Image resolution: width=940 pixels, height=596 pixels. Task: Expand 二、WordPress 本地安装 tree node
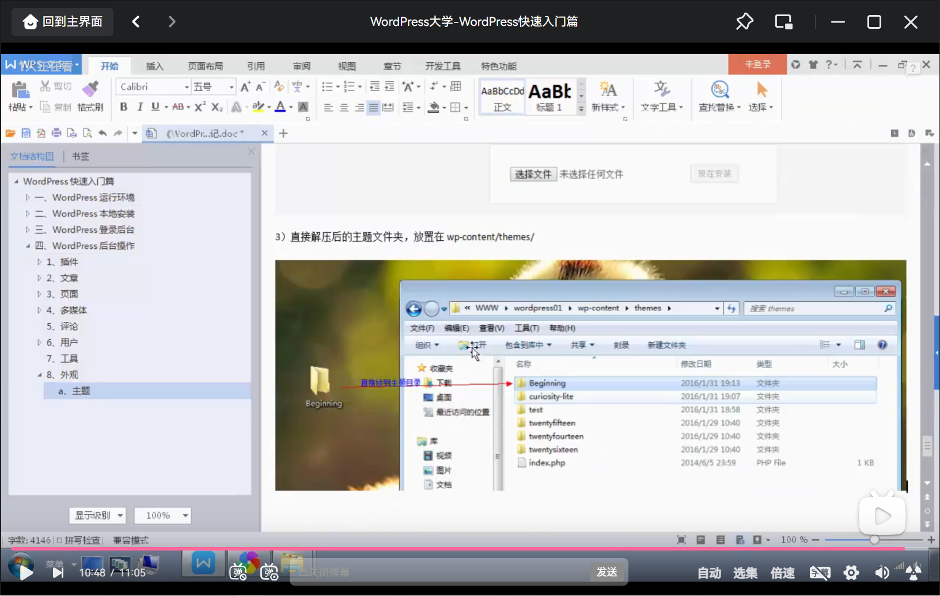click(x=27, y=214)
